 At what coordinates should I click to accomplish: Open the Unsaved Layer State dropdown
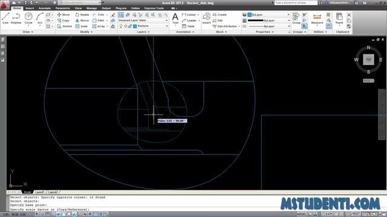pos(143,20)
